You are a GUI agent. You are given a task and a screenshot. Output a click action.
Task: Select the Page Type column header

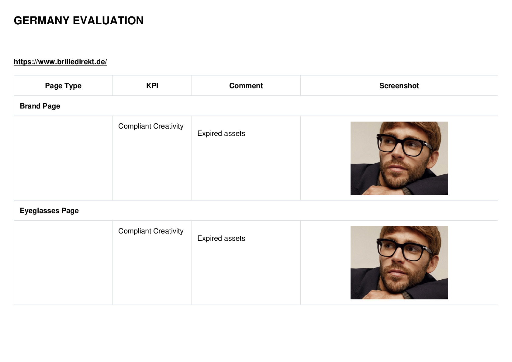(63, 86)
